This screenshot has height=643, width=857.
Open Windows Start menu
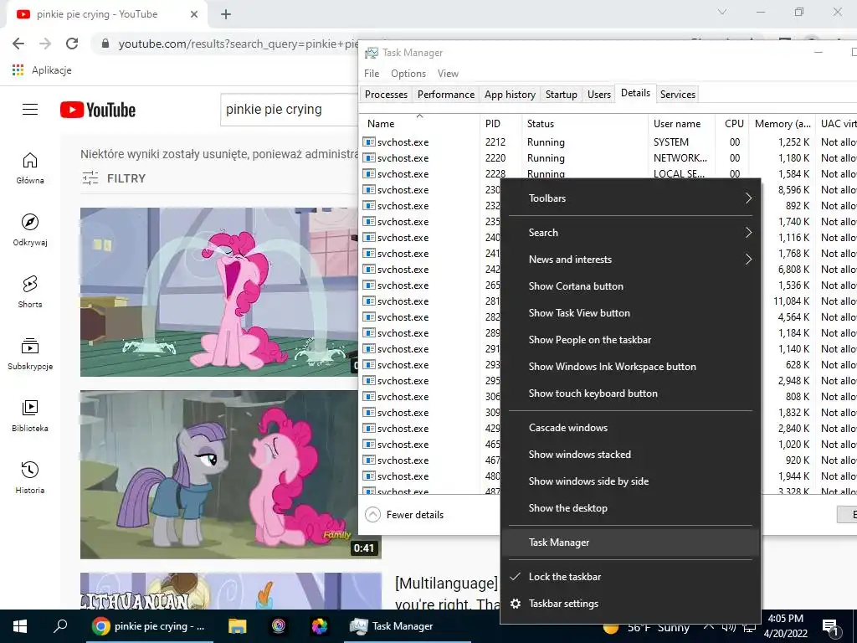click(x=20, y=626)
